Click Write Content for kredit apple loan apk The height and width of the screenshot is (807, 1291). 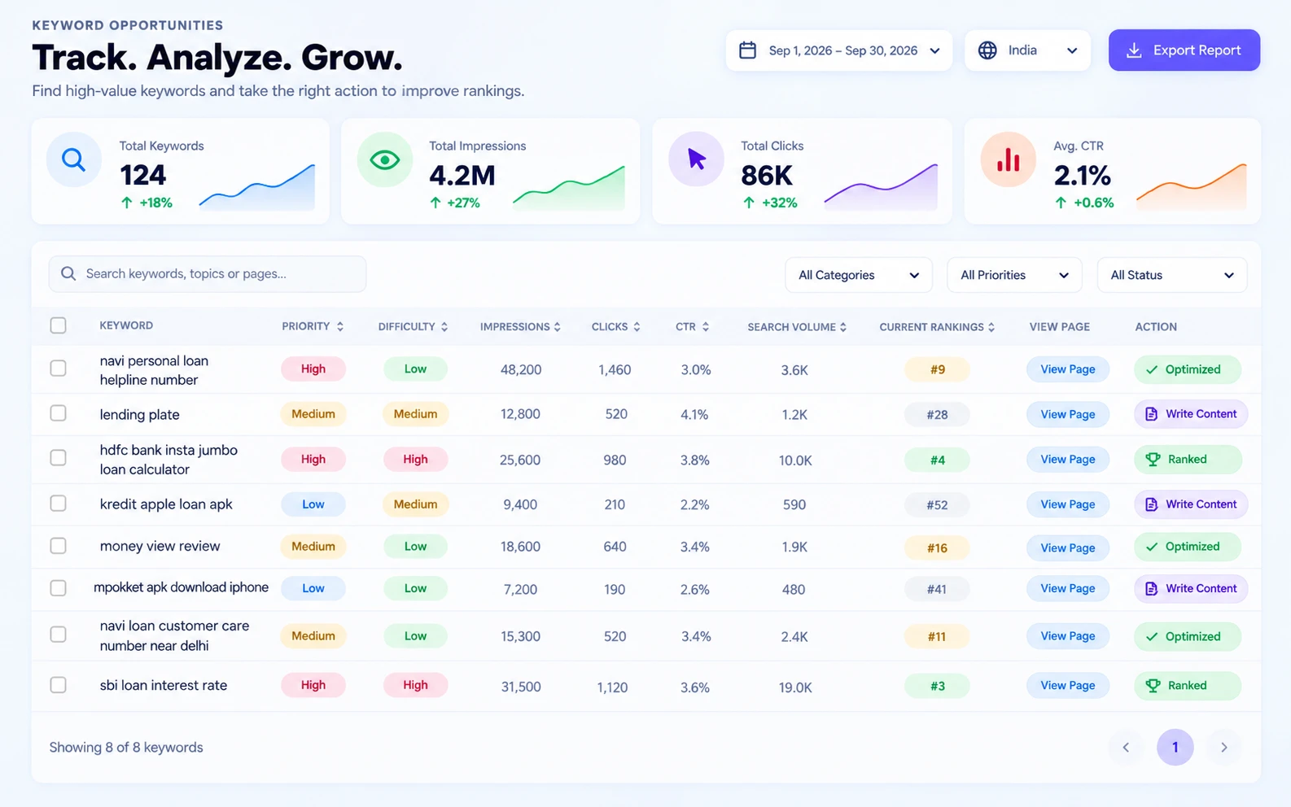pos(1191,504)
